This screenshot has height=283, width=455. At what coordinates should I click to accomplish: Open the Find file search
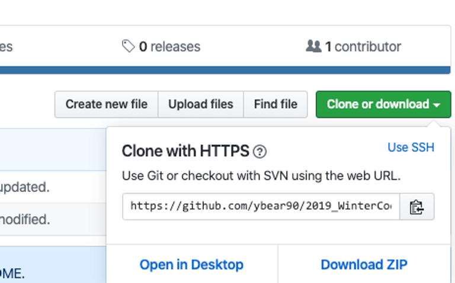click(x=275, y=104)
